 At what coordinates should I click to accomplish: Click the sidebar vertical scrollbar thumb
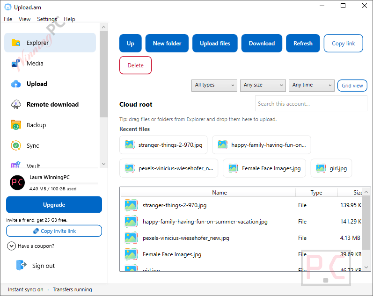[x=104, y=74]
